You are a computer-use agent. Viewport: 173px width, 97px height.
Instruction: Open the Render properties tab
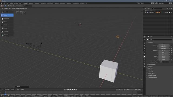pos(144,43)
